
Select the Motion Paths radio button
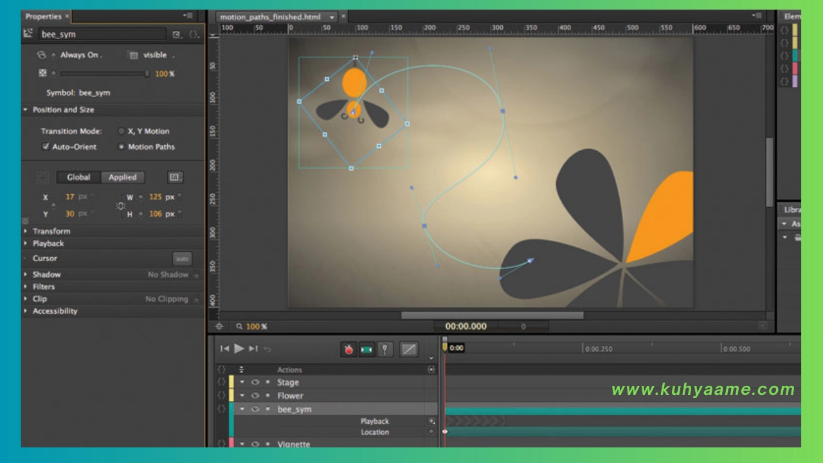(122, 147)
